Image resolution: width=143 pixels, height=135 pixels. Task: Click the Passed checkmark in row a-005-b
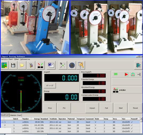[x=132, y=131]
